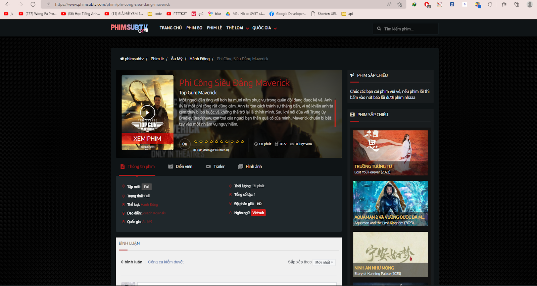The height and width of the screenshot is (286, 537).
Task: Play the movie via the poster play button
Action: point(147,113)
